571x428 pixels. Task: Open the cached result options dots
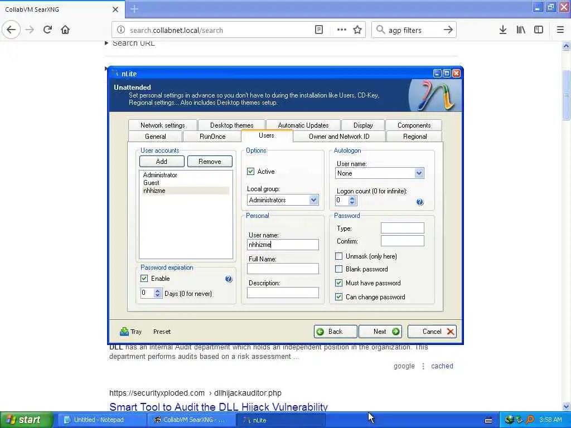(x=423, y=366)
